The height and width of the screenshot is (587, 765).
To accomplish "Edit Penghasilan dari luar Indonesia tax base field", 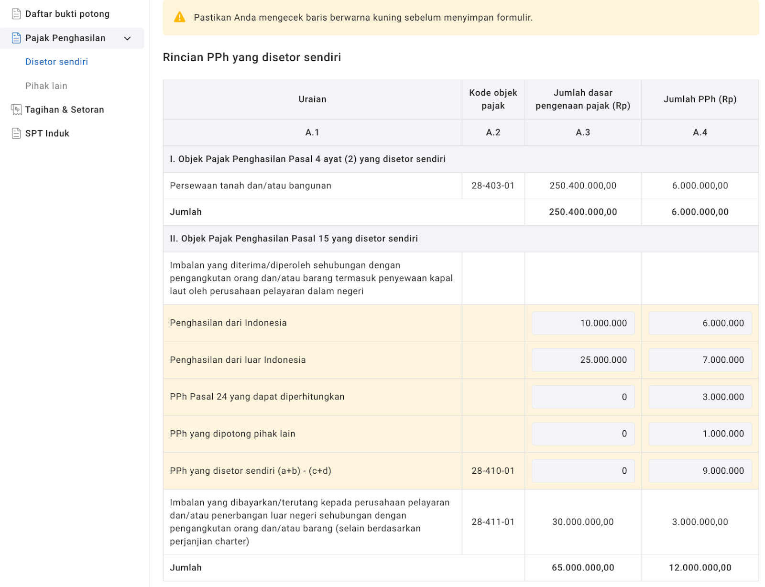I will 583,360.
